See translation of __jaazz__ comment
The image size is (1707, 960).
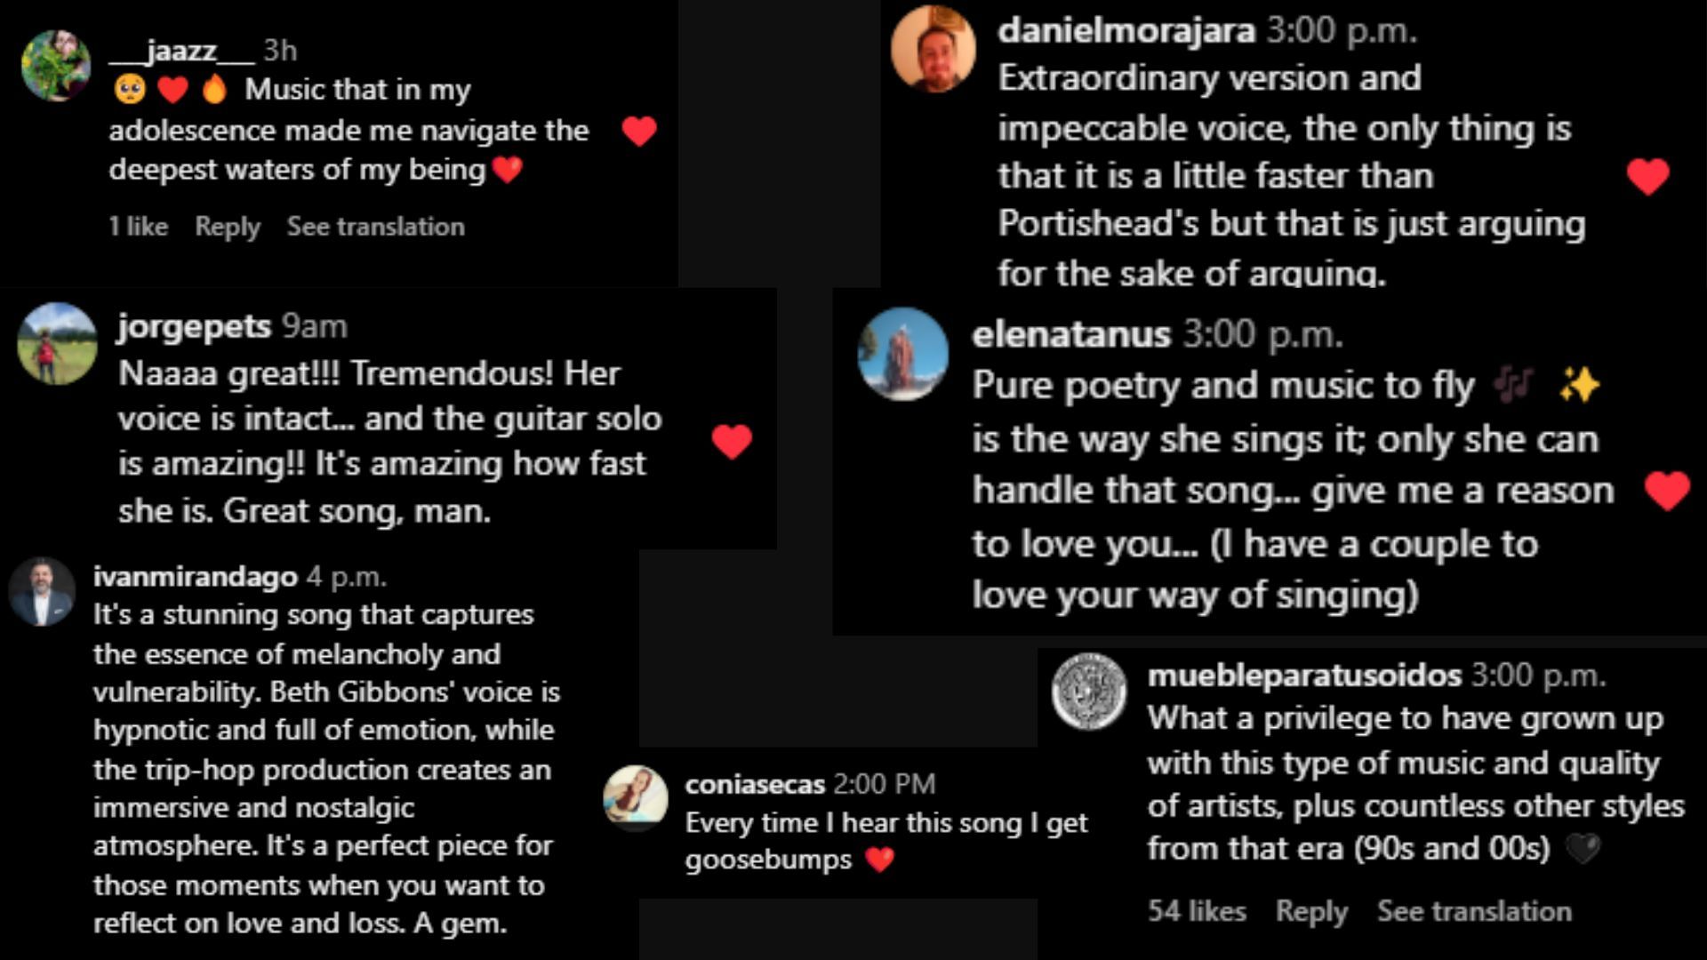tap(375, 227)
